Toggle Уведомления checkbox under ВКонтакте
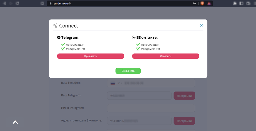This screenshot has width=256, height=131. (138, 49)
